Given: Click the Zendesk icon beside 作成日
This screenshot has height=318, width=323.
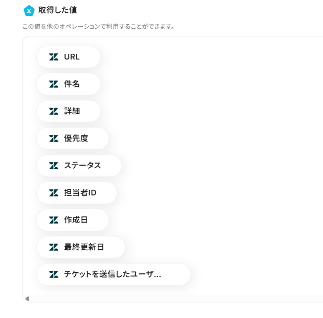Looking at the screenshot, I should [x=54, y=220].
